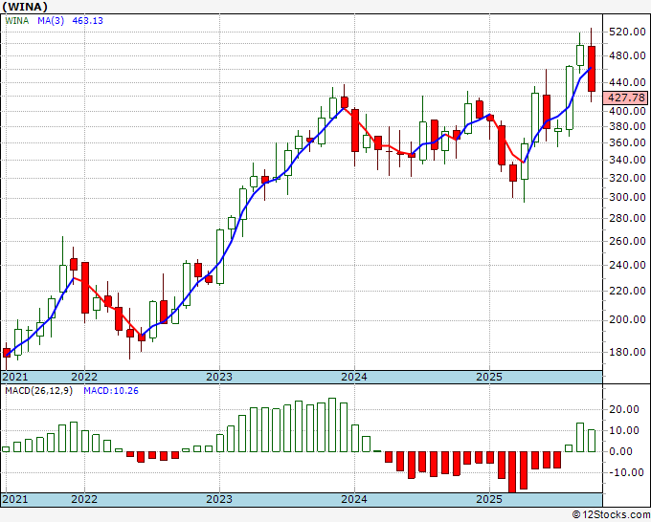Click the 340.00 price axis label

pos(627,160)
